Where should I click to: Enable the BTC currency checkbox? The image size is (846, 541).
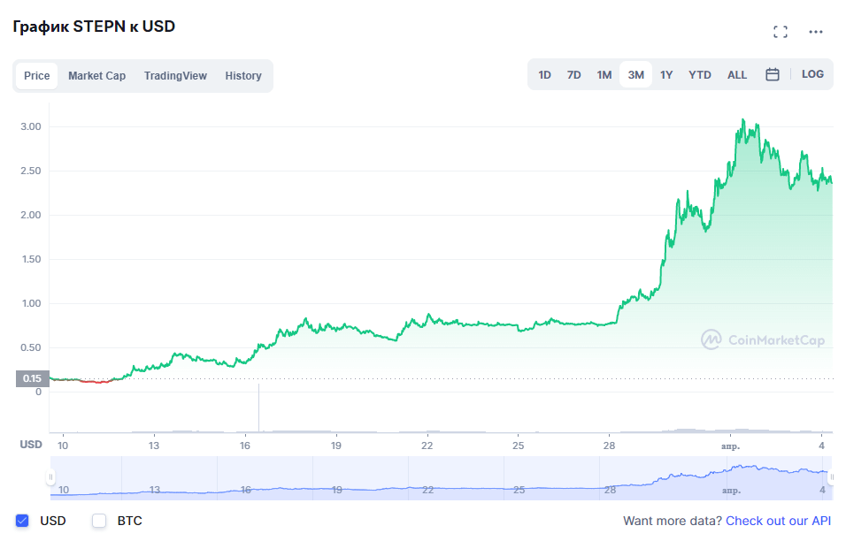coord(100,521)
